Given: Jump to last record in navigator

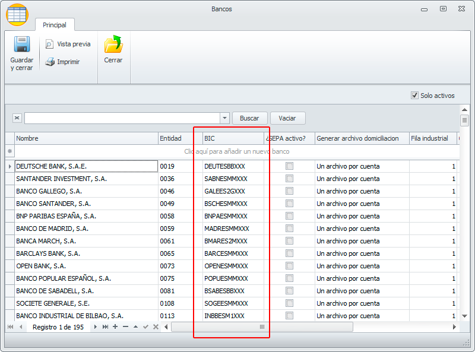Looking at the screenshot, I should pyautogui.click(x=105, y=327).
